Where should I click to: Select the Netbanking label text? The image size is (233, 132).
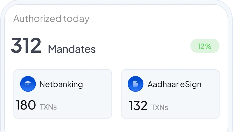click(61, 84)
